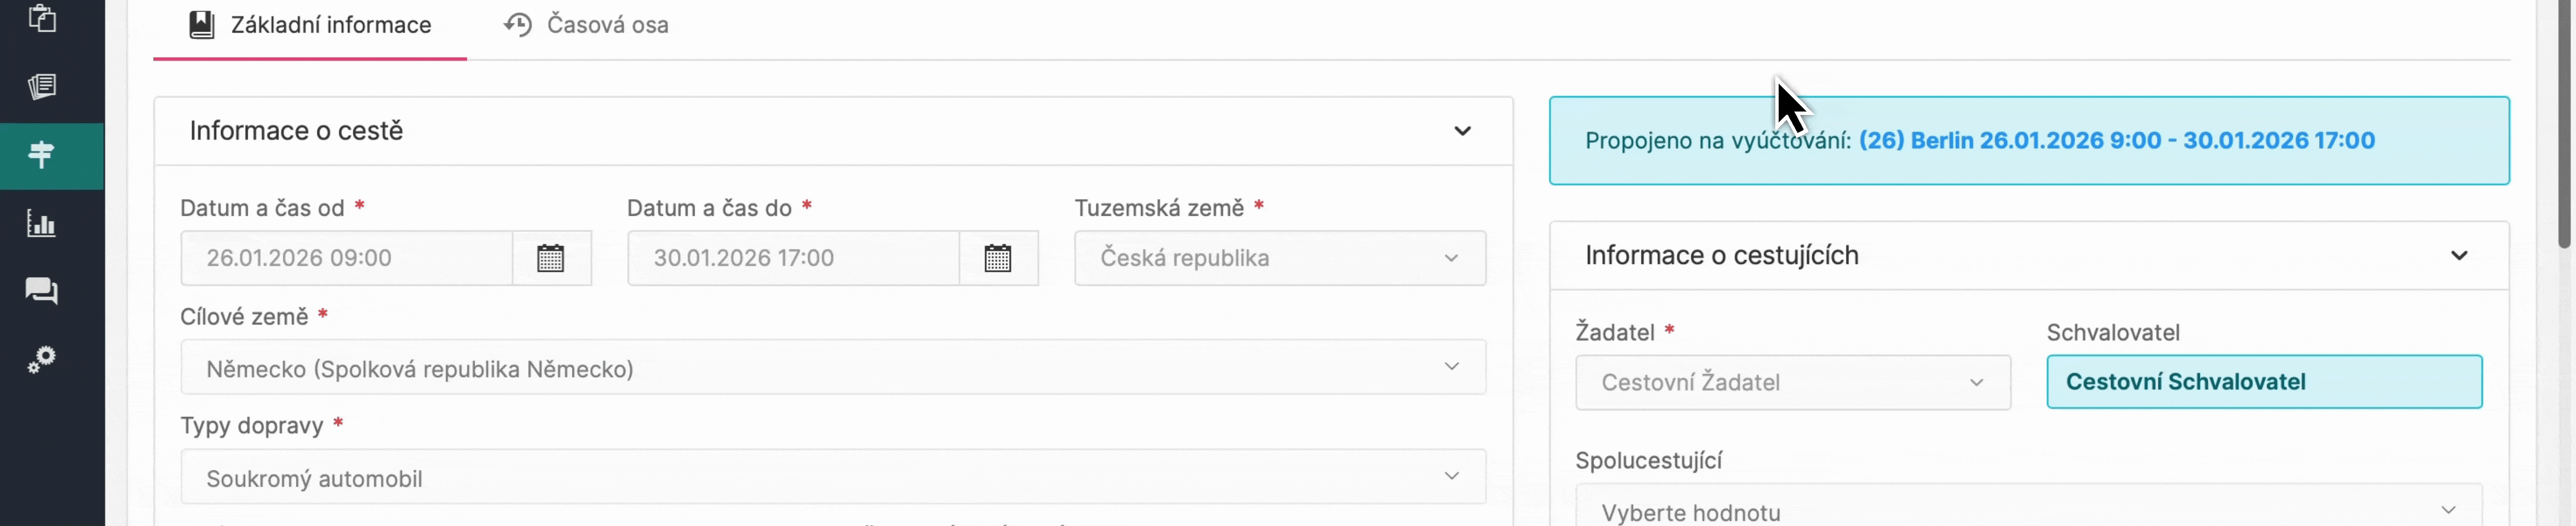The image size is (2576, 526).
Task: Open the settings gear icon in sidebar
Action: (42, 360)
